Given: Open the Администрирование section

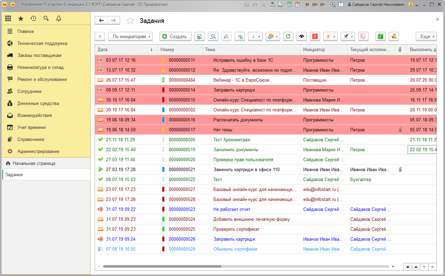Looking at the screenshot, I should click(46, 151).
